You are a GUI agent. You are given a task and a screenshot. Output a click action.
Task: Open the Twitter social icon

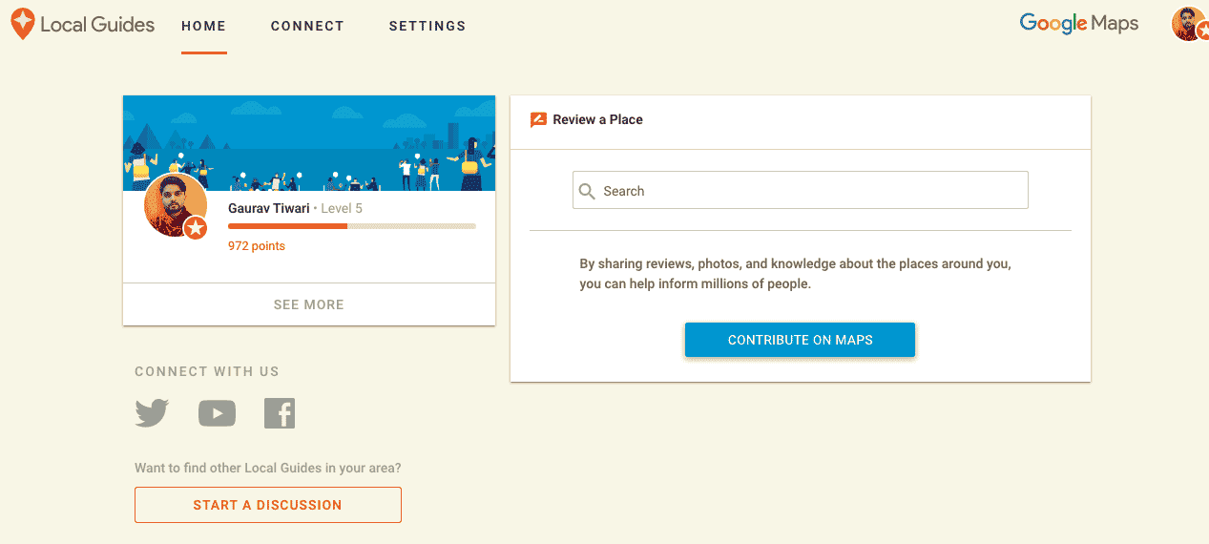click(152, 413)
